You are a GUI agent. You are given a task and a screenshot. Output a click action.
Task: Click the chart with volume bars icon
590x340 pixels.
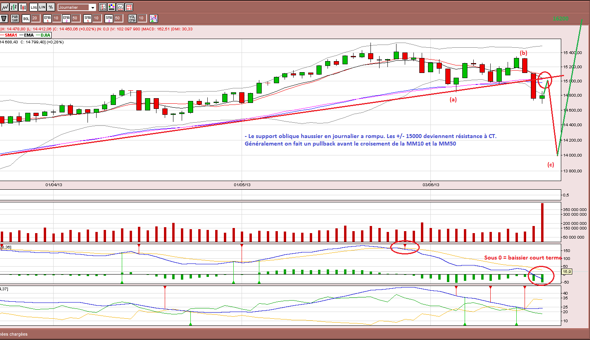click(x=120, y=7)
